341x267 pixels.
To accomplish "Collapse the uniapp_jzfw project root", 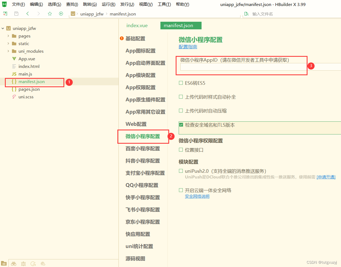I will coord(3,28).
